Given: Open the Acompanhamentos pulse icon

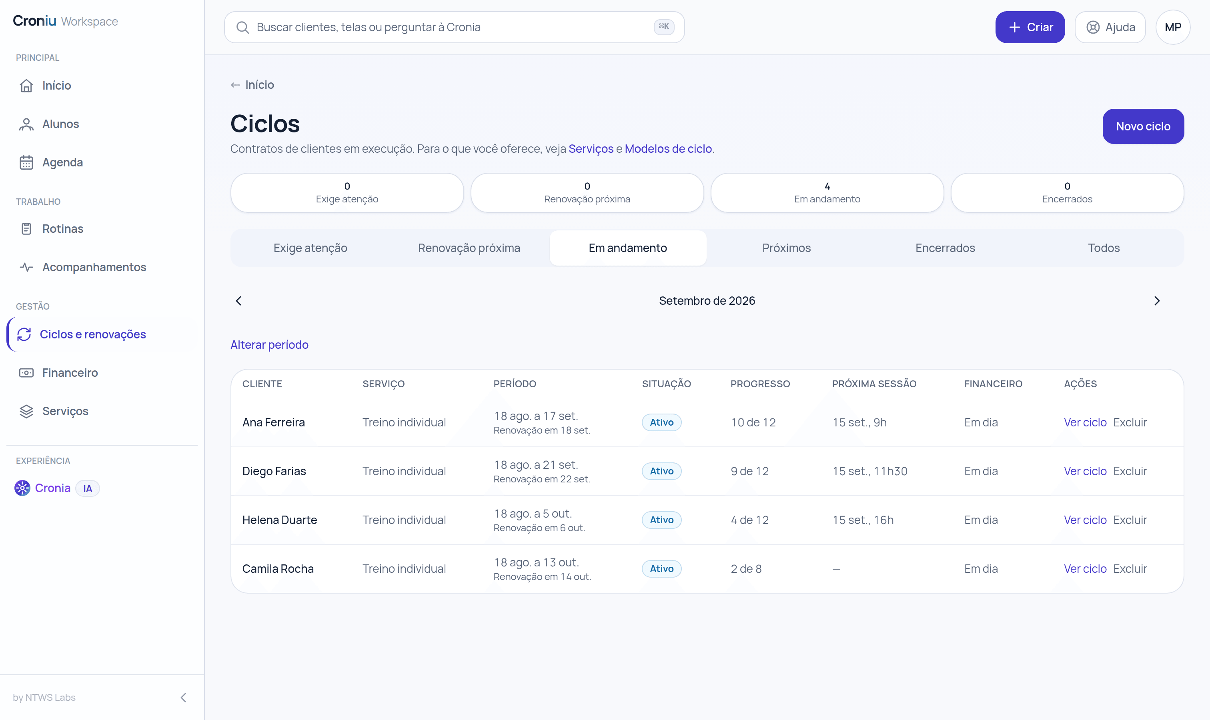Looking at the screenshot, I should coord(26,267).
